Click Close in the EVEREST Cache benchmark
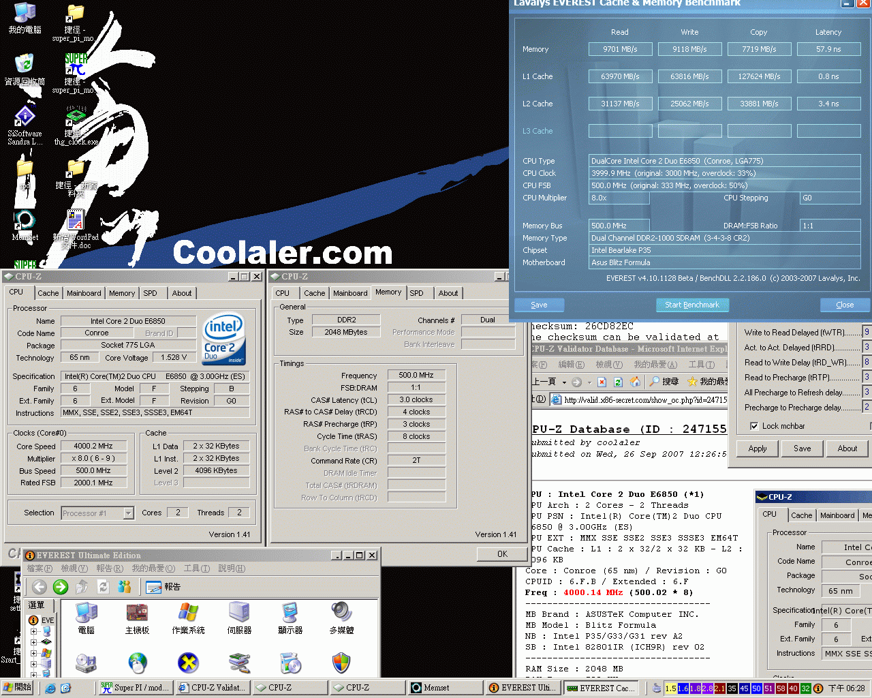This screenshot has height=698, width=872. click(845, 305)
